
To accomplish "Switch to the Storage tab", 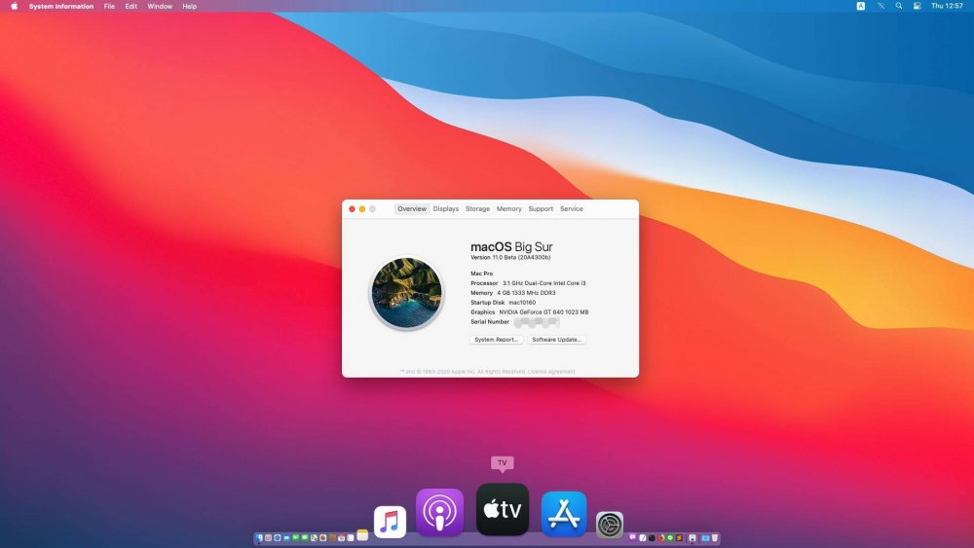I will coord(477,209).
